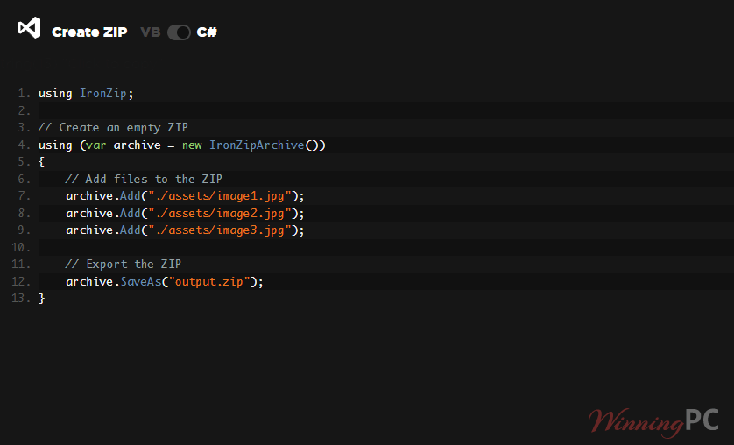Screen dimensions: 734x445
Task: Click the "./assets/image3.jpg" string
Action: pos(220,230)
